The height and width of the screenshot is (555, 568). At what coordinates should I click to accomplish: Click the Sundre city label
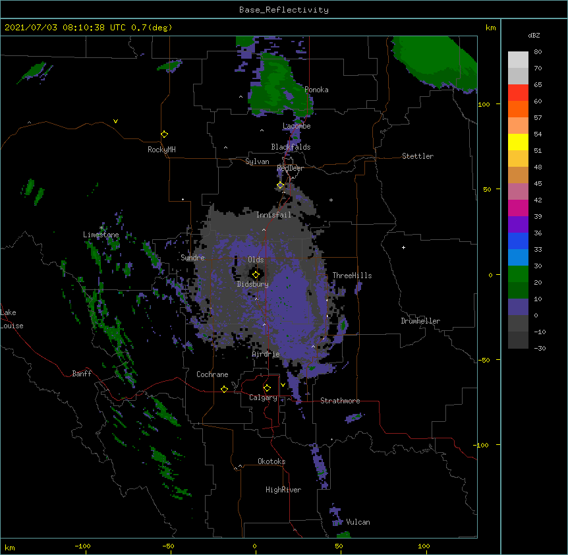tap(192, 258)
